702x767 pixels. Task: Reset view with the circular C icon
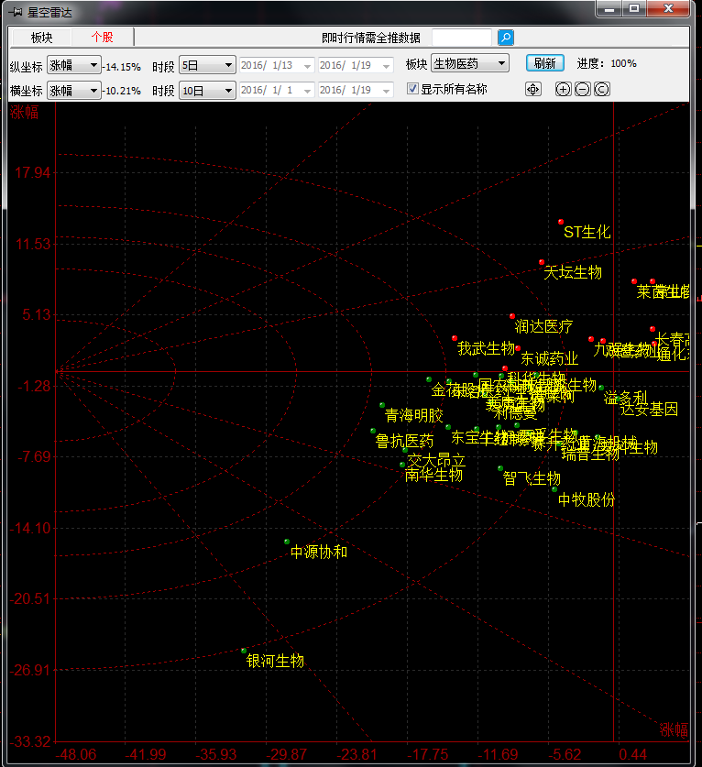601,89
